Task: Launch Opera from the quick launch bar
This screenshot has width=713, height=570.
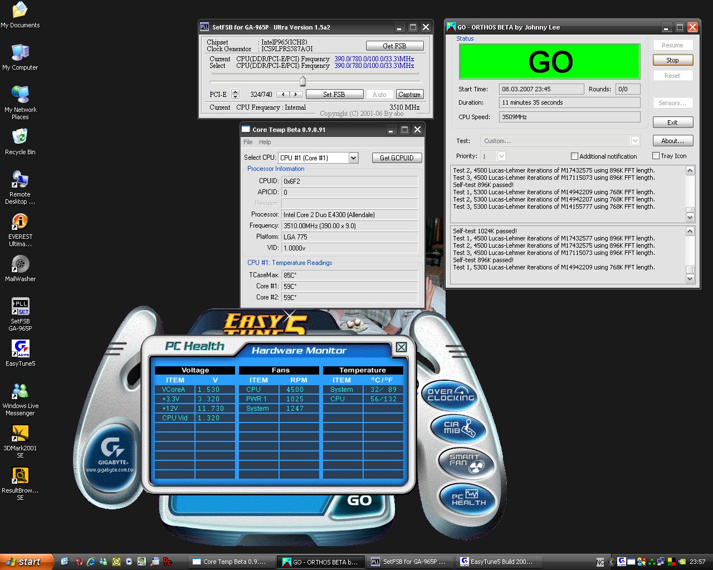Action: click(79, 562)
